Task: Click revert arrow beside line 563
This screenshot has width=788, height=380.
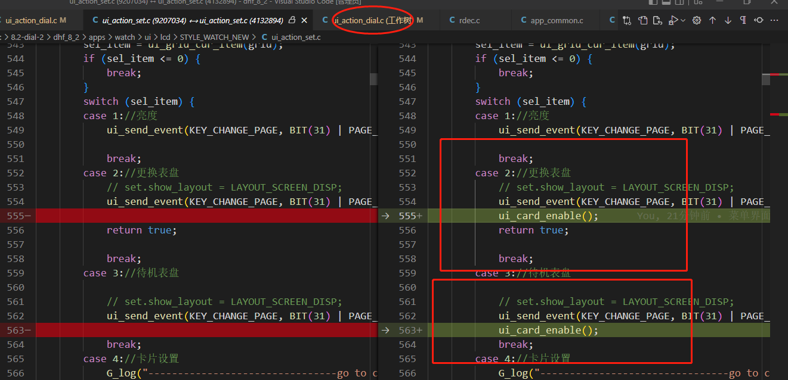Action: click(x=385, y=330)
